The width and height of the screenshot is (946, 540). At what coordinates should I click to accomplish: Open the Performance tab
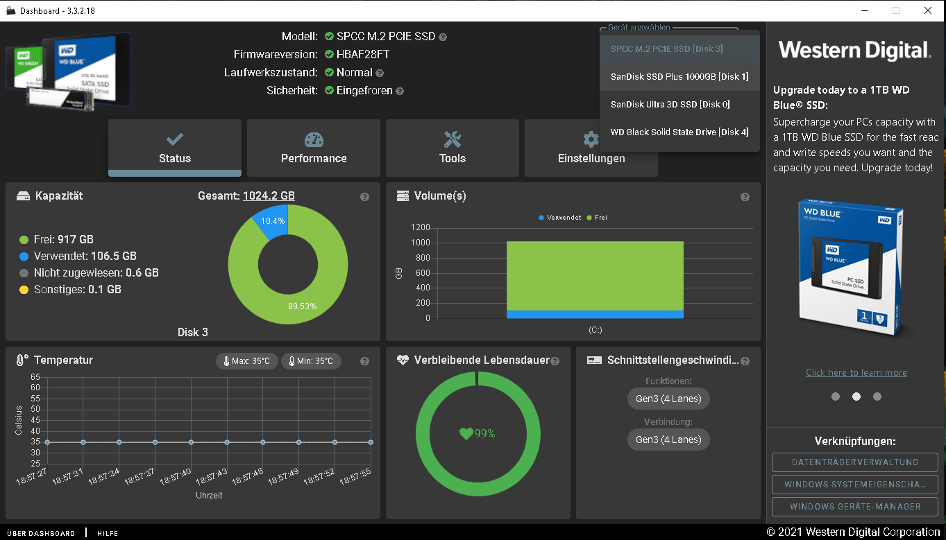(x=314, y=148)
